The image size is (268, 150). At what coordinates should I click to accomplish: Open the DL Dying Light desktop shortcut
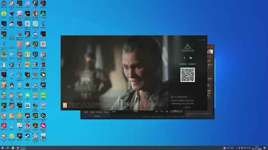(x=35, y=65)
